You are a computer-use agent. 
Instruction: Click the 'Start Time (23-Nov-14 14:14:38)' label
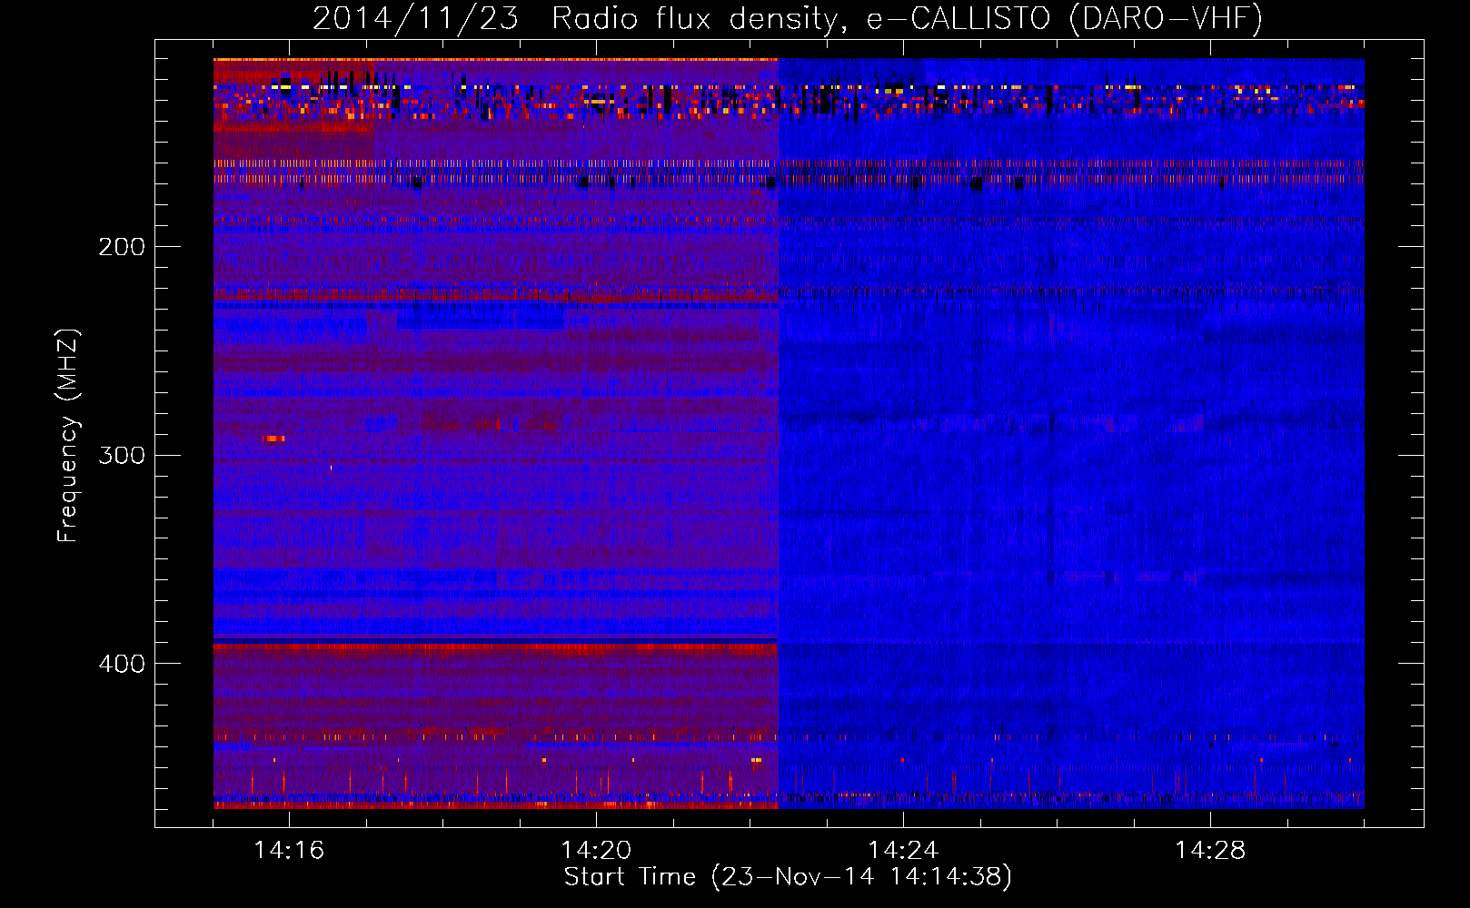788,877
